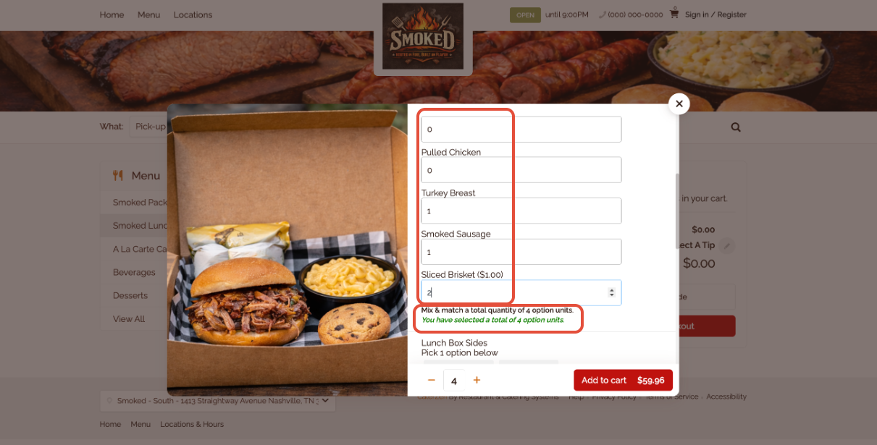
Task: Add to cart for $59.96
Action: pos(623,380)
